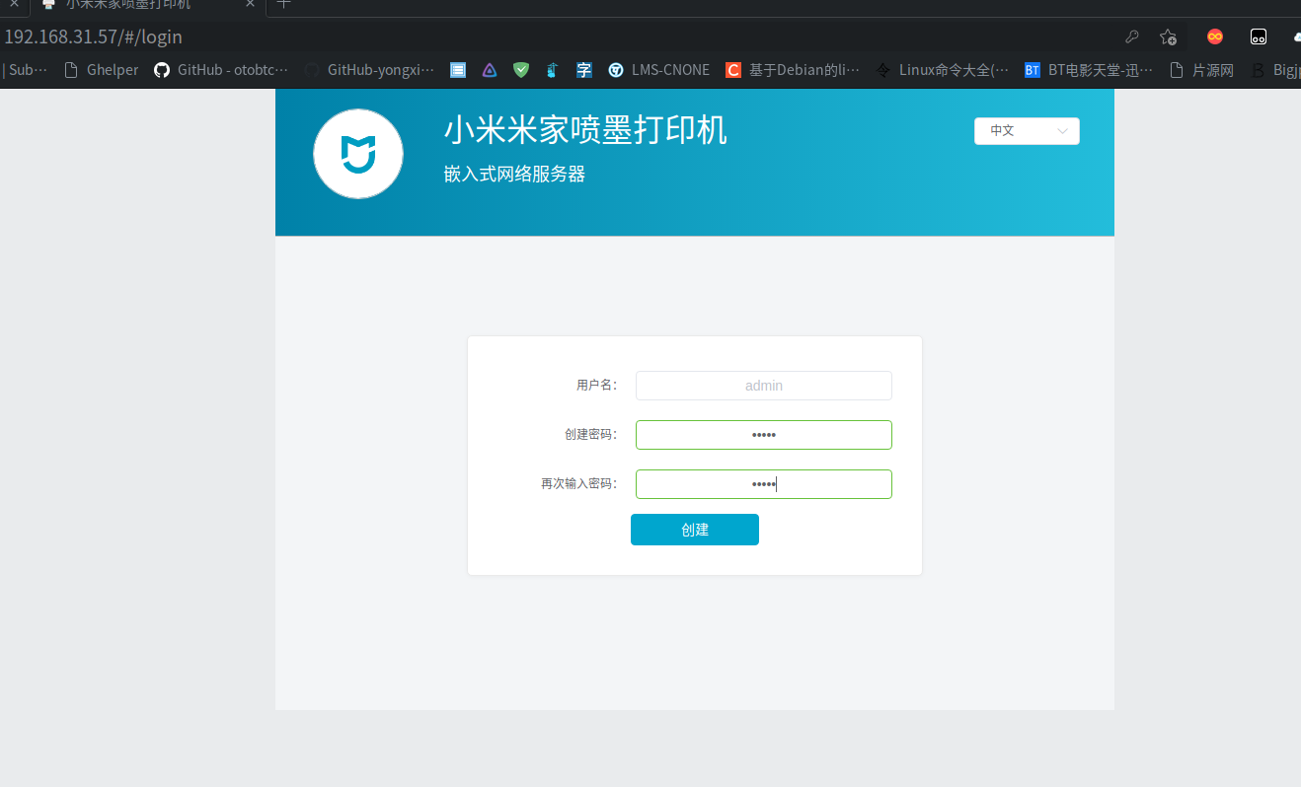
Task: Click the 字 bookmark icon
Action: click(584, 70)
